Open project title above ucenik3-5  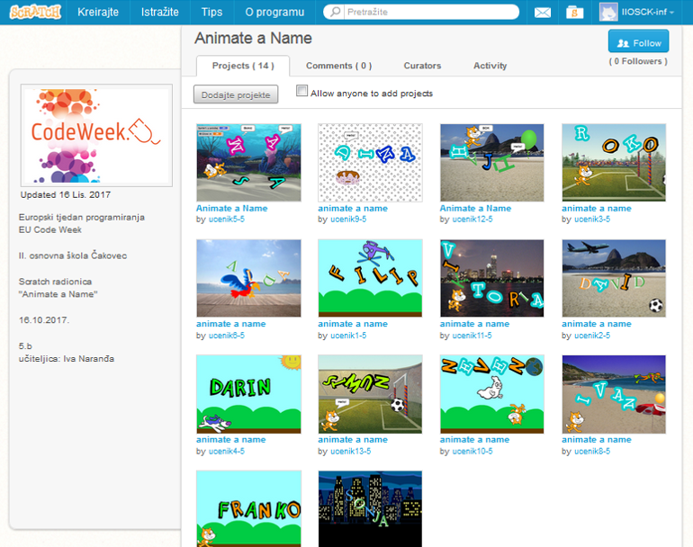coord(596,208)
